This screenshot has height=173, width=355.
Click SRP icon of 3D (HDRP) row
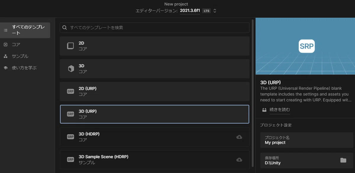[70, 137]
